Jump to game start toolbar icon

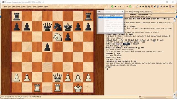[x=115, y=7]
